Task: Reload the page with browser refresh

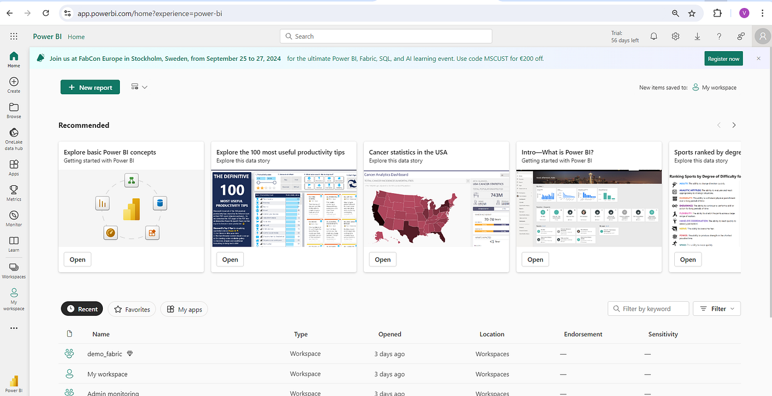Action: 46,13
